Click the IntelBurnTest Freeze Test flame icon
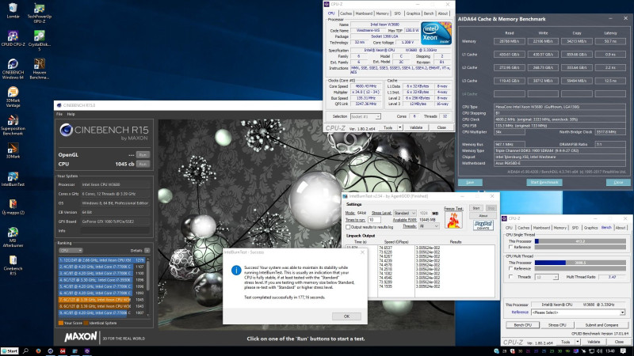 pos(453,221)
